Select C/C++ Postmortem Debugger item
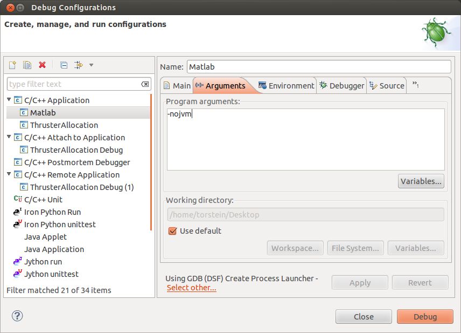 (x=77, y=162)
